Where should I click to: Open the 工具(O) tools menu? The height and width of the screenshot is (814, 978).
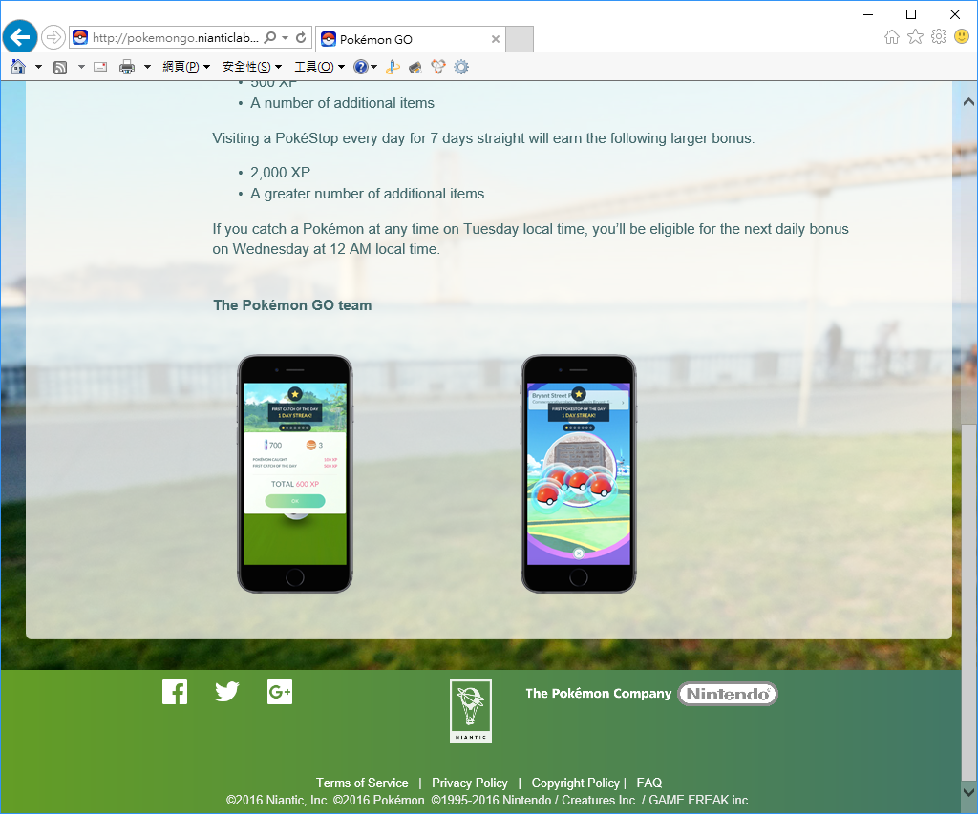pyautogui.click(x=319, y=67)
